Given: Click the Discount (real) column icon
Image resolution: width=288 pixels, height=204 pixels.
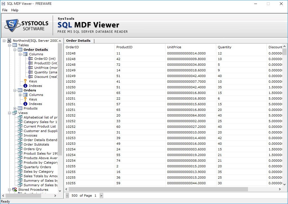Looking at the screenshot, I should pos(31,77).
